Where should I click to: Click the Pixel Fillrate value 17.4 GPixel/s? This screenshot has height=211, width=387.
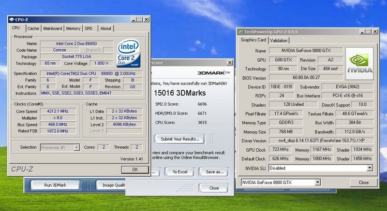tap(286, 113)
